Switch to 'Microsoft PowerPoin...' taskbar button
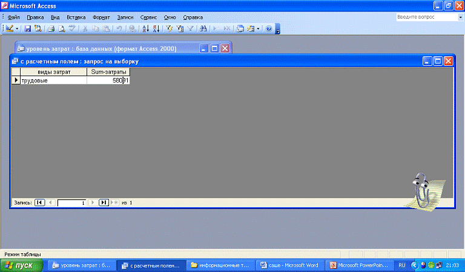Image resolution: width=465 pixels, height=272 pixels. pos(360,265)
